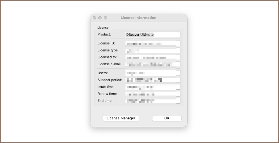Click the License Information title bar text
Screen dimensions: 279x143
pos(138,18)
